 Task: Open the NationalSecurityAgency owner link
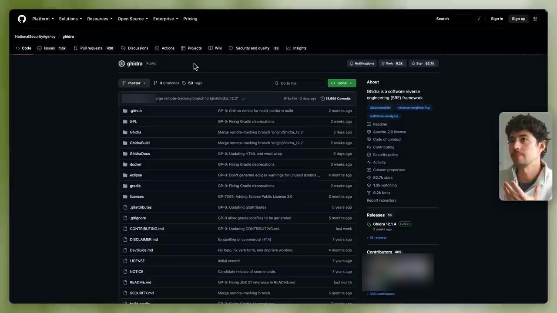(x=35, y=37)
